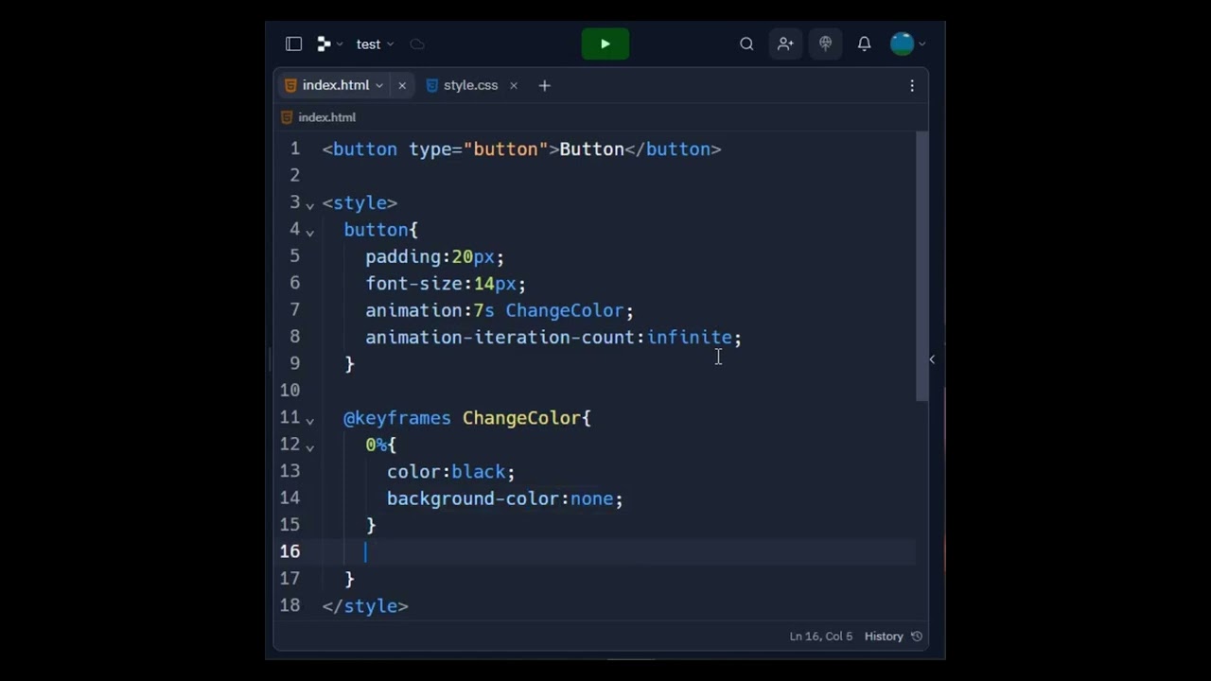
Task: Click closing </style> tag on line 18
Action: (365, 605)
